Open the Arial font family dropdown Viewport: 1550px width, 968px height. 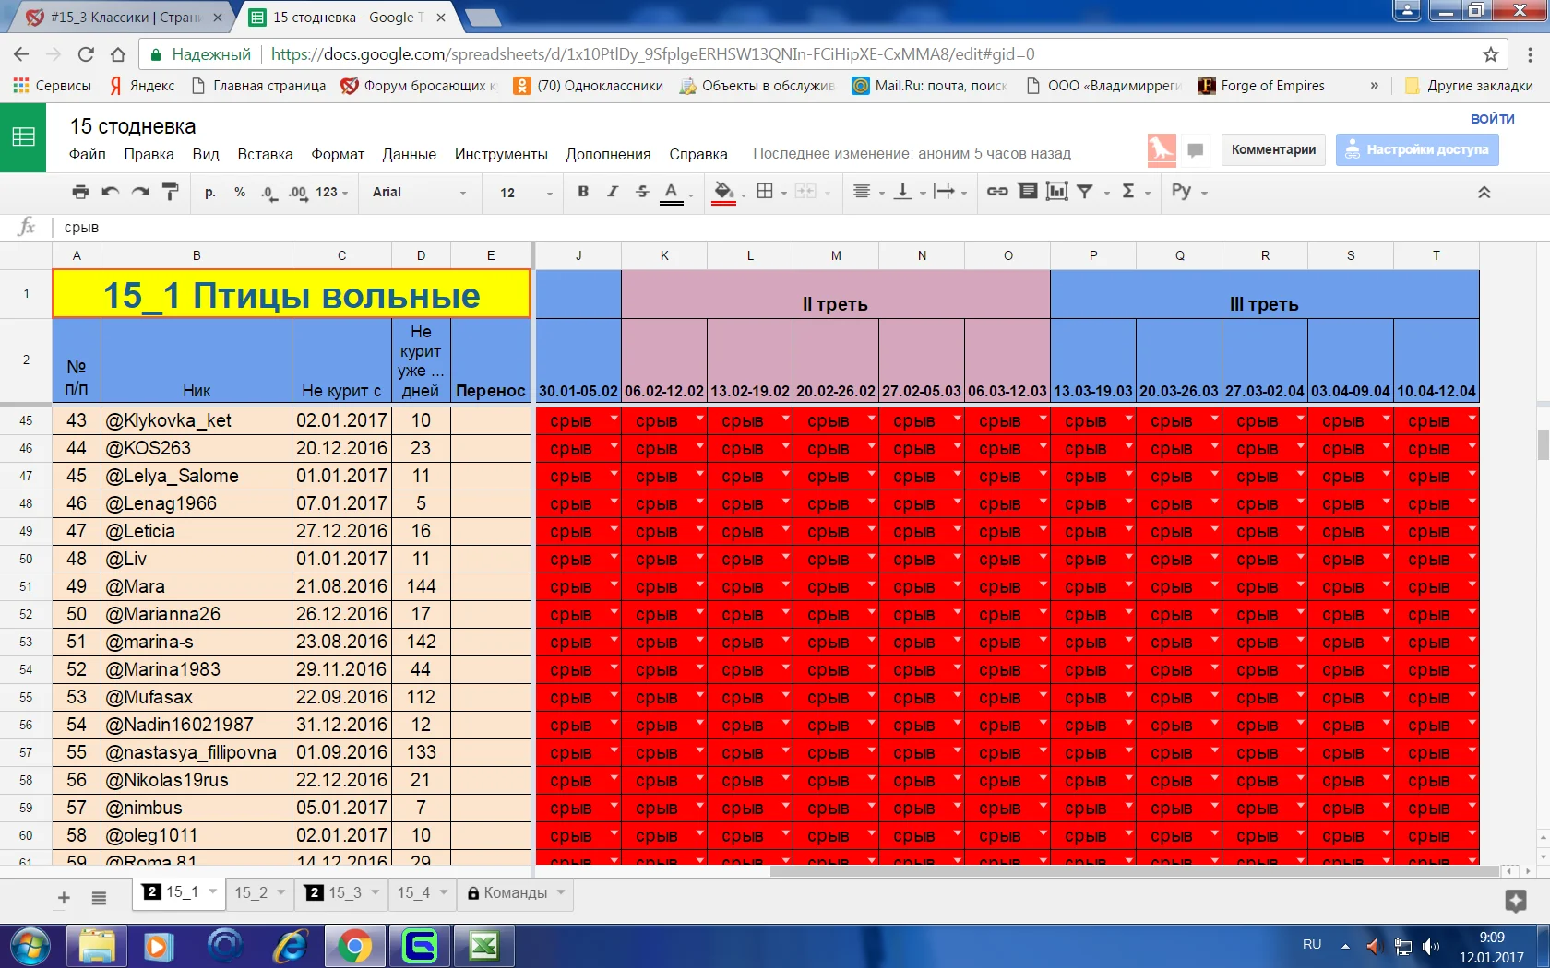419,193
